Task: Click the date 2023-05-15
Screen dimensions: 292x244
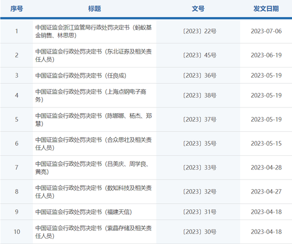Action: (x=266, y=144)
